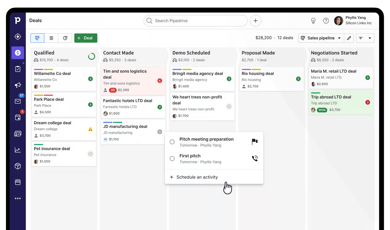The image size is (390, 230).
Task: Click Pet insurance deal grey activity arrow
Action: pyautogui.click(x=90, y=154)
